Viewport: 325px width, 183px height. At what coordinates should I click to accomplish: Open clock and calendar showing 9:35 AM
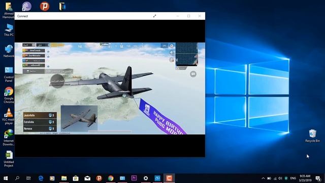coord(305,178)
